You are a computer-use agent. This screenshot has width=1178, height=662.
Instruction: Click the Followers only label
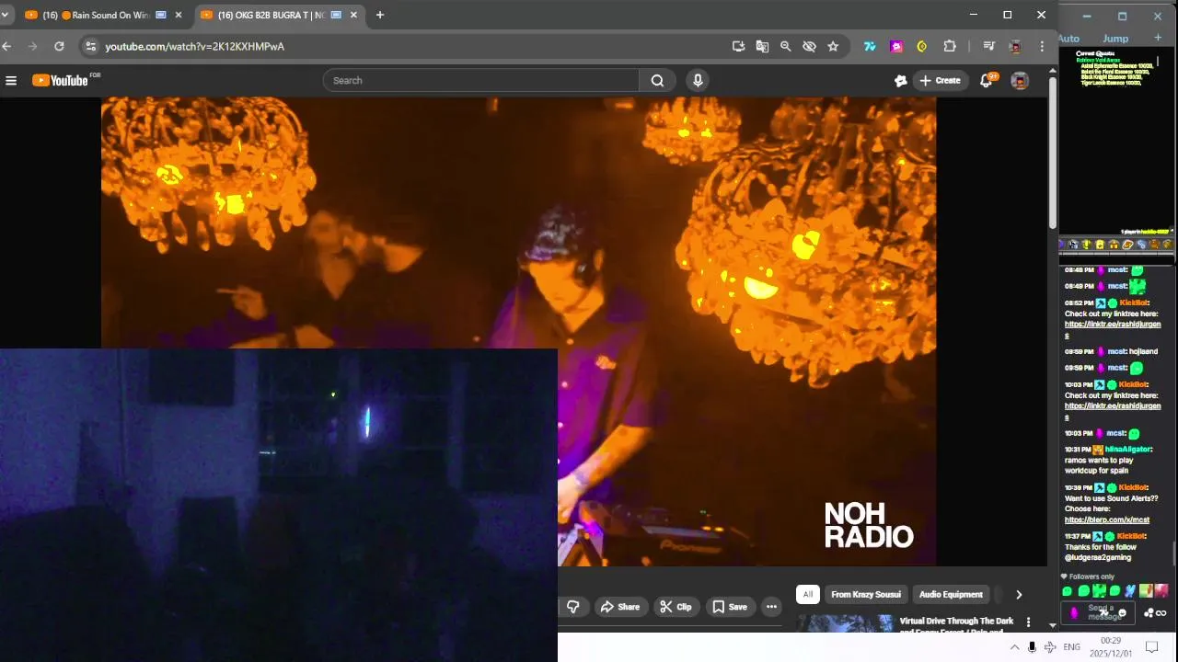[1091, 576]
